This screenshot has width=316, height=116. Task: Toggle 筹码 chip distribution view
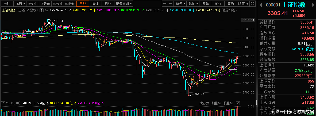click(205, 4)
